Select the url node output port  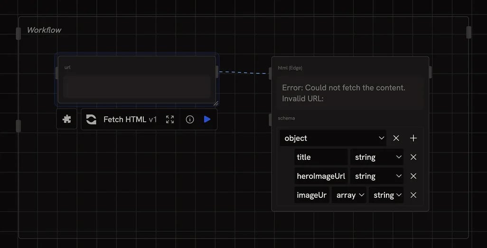pos(217,72)
